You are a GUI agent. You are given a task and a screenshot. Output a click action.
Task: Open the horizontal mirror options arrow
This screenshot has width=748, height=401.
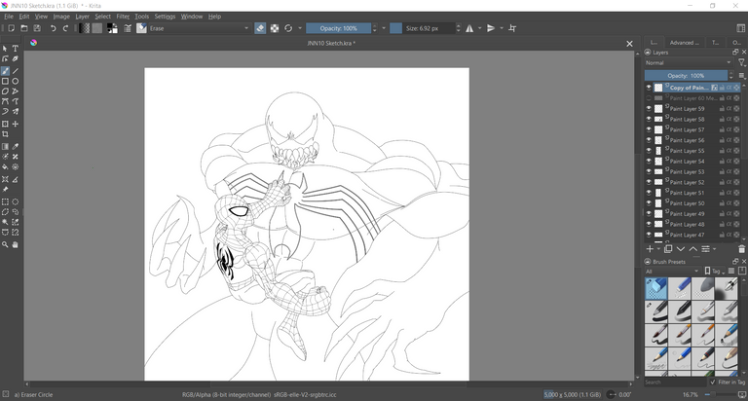tap(480, 28)
